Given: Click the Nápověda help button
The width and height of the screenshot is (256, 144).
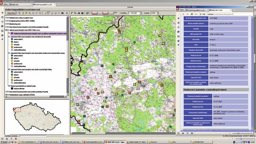Looking at the screenshot, I should [11, 13].
